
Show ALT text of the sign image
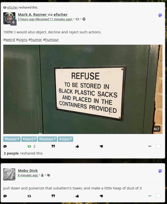156,129
